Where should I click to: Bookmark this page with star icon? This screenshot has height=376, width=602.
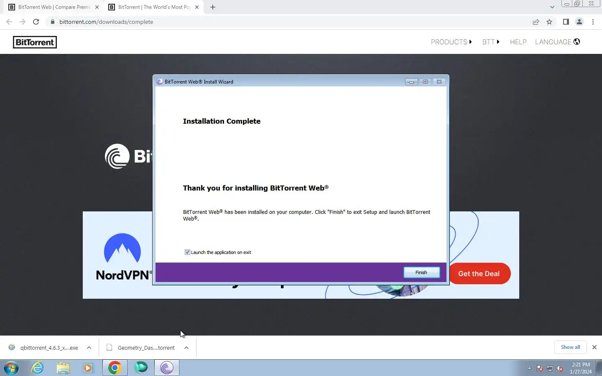click(x=549, y=22)
